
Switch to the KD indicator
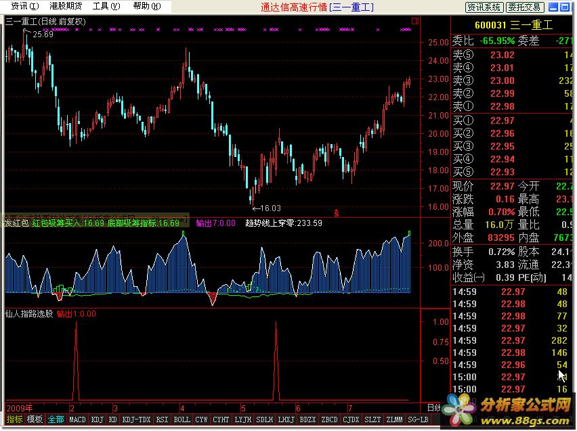(x=112, y=419)
